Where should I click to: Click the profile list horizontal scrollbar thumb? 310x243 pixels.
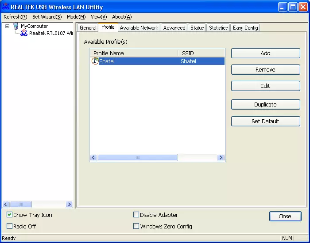pyautogui.click(x=138, y=158)
